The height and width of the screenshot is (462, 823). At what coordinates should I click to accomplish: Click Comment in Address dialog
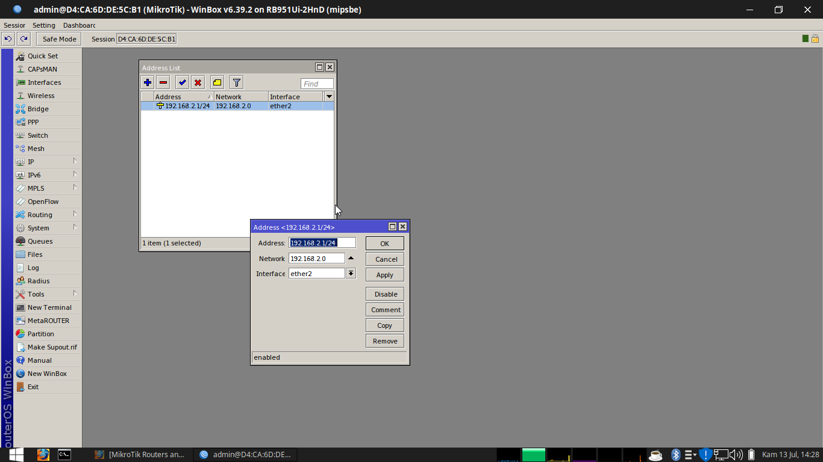coord(385,310)
